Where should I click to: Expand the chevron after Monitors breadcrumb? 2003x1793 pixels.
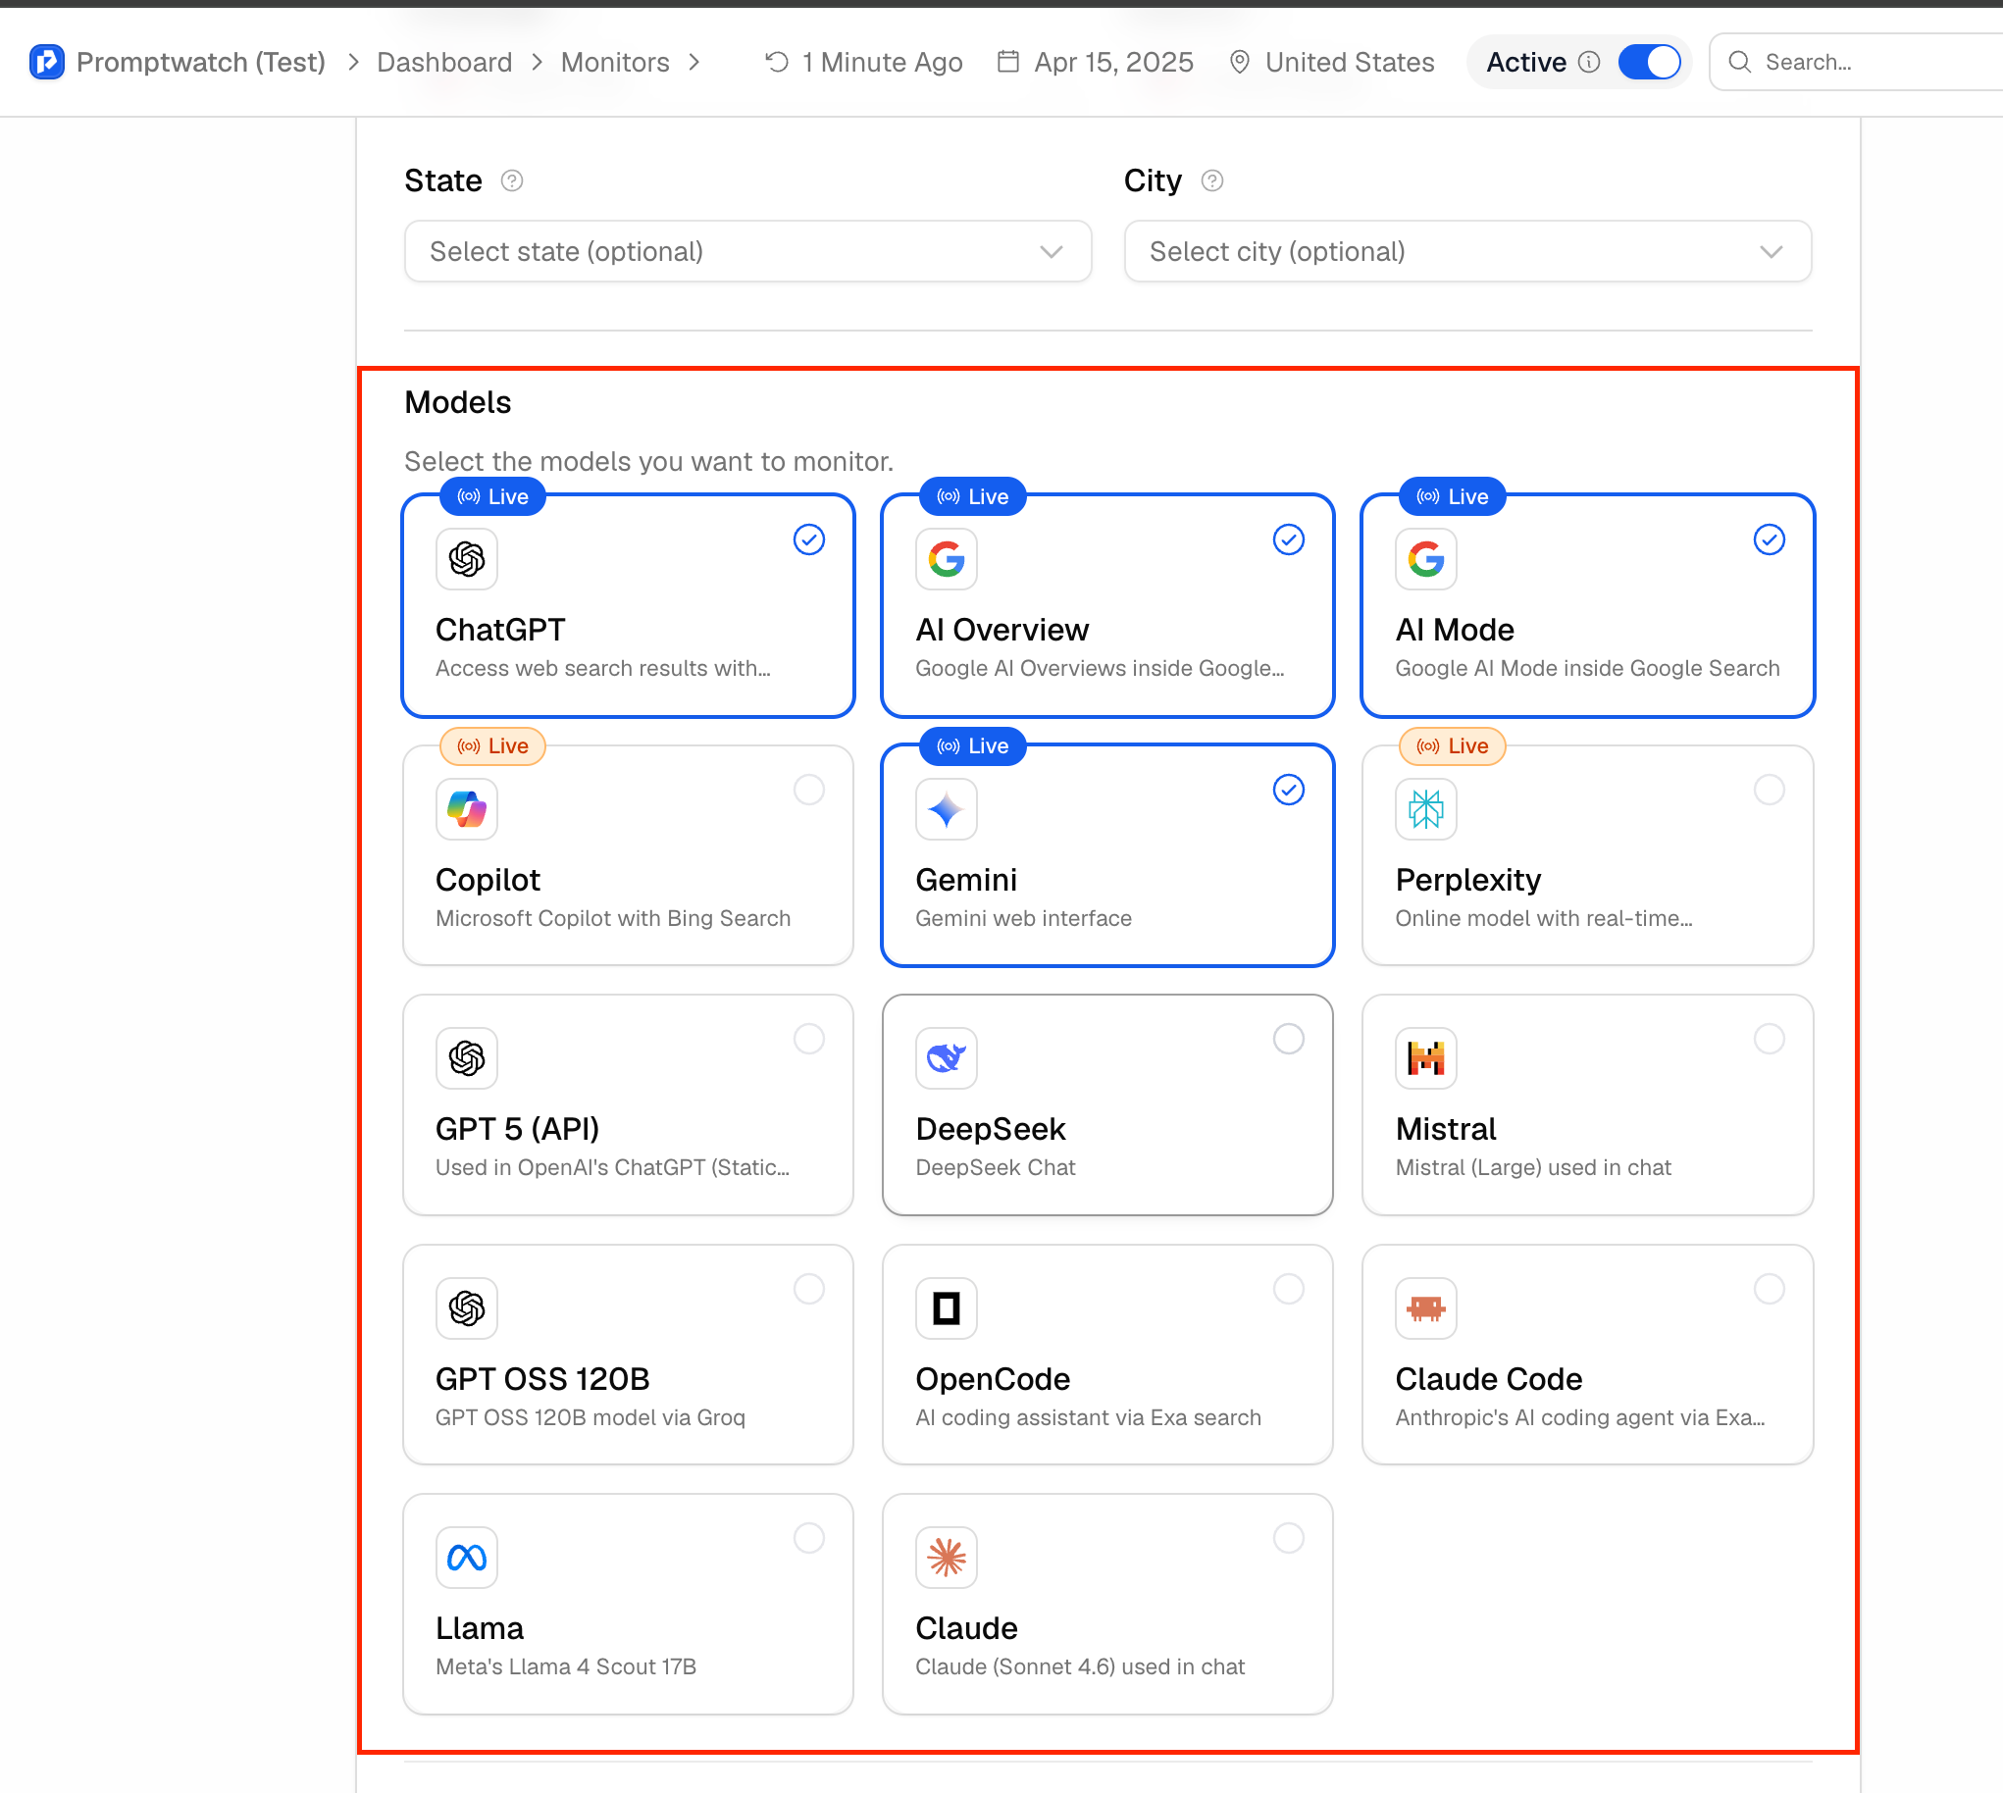[694, 62]
